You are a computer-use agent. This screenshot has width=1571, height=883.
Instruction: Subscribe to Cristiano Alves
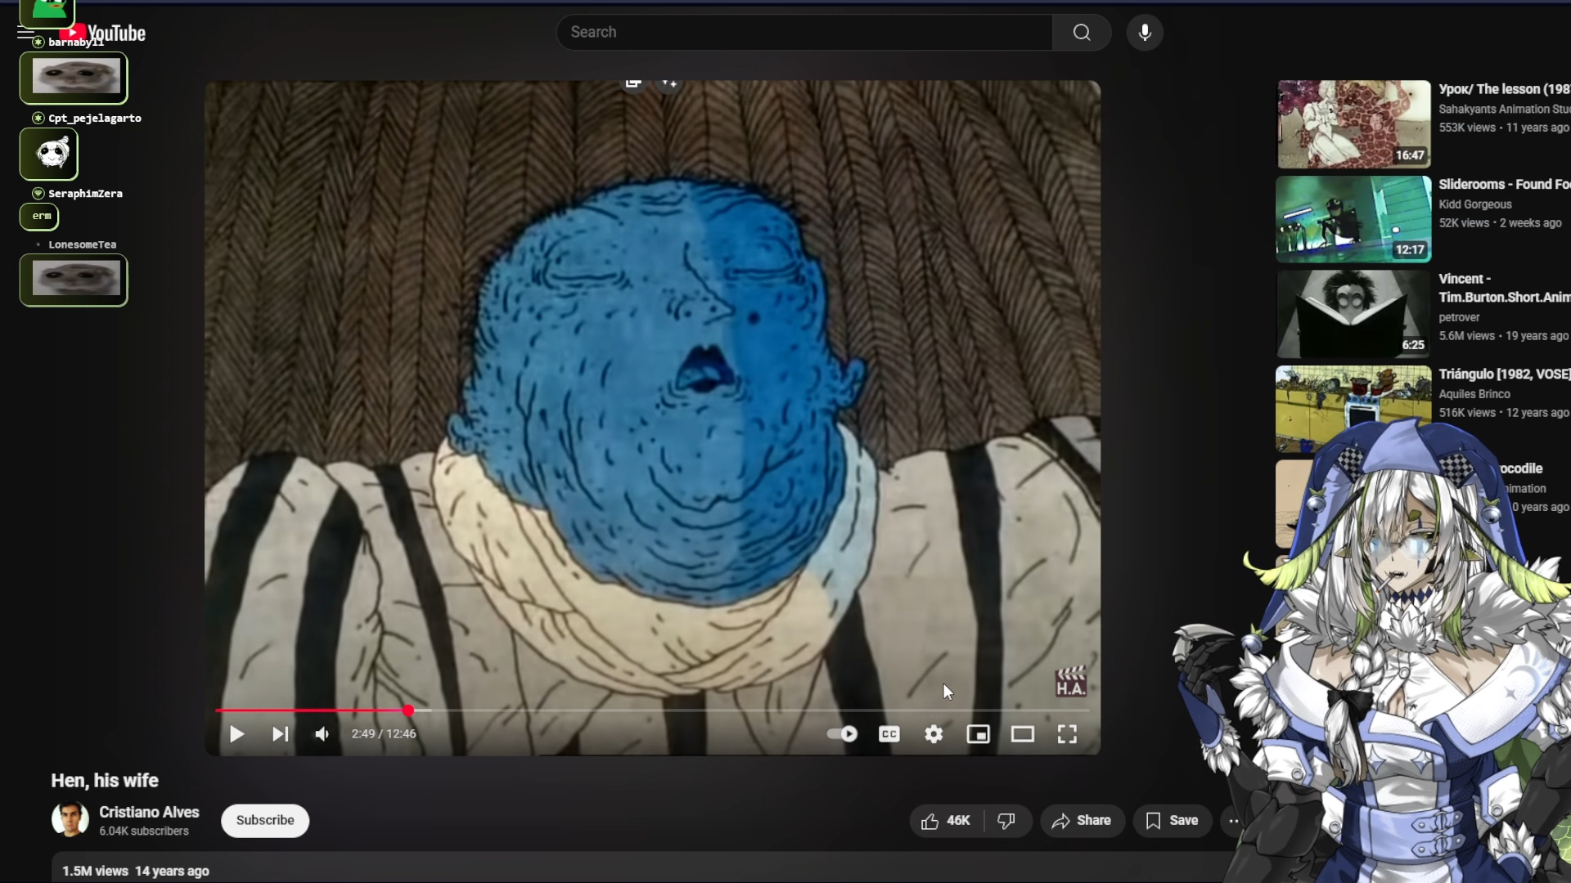click(265, 821)
